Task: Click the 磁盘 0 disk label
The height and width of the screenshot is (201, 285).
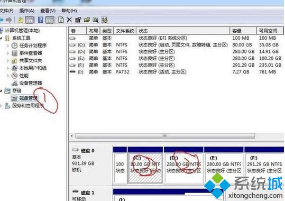Action: (x=88, y=151)
